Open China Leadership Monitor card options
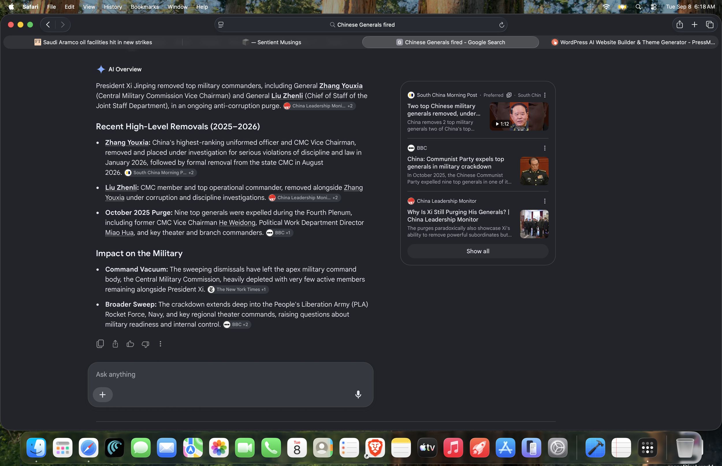The image size is (722, 466). point(544,201)
